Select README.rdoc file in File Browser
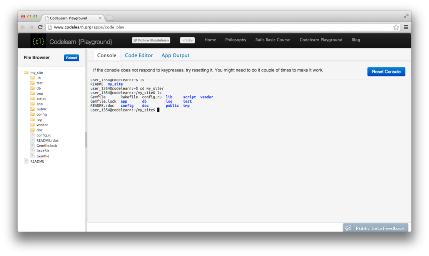Viewport: 429px width, 256px height. tap(44, 140)
